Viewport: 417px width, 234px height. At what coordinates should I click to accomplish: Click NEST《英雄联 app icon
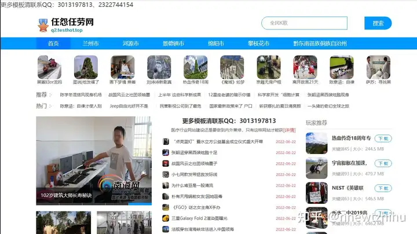click(x=316, y=193)
